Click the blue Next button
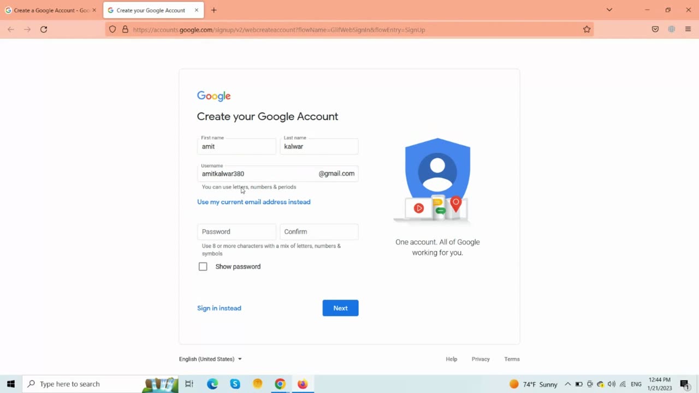This screenshot has width=699, height=393. [340, 308]
